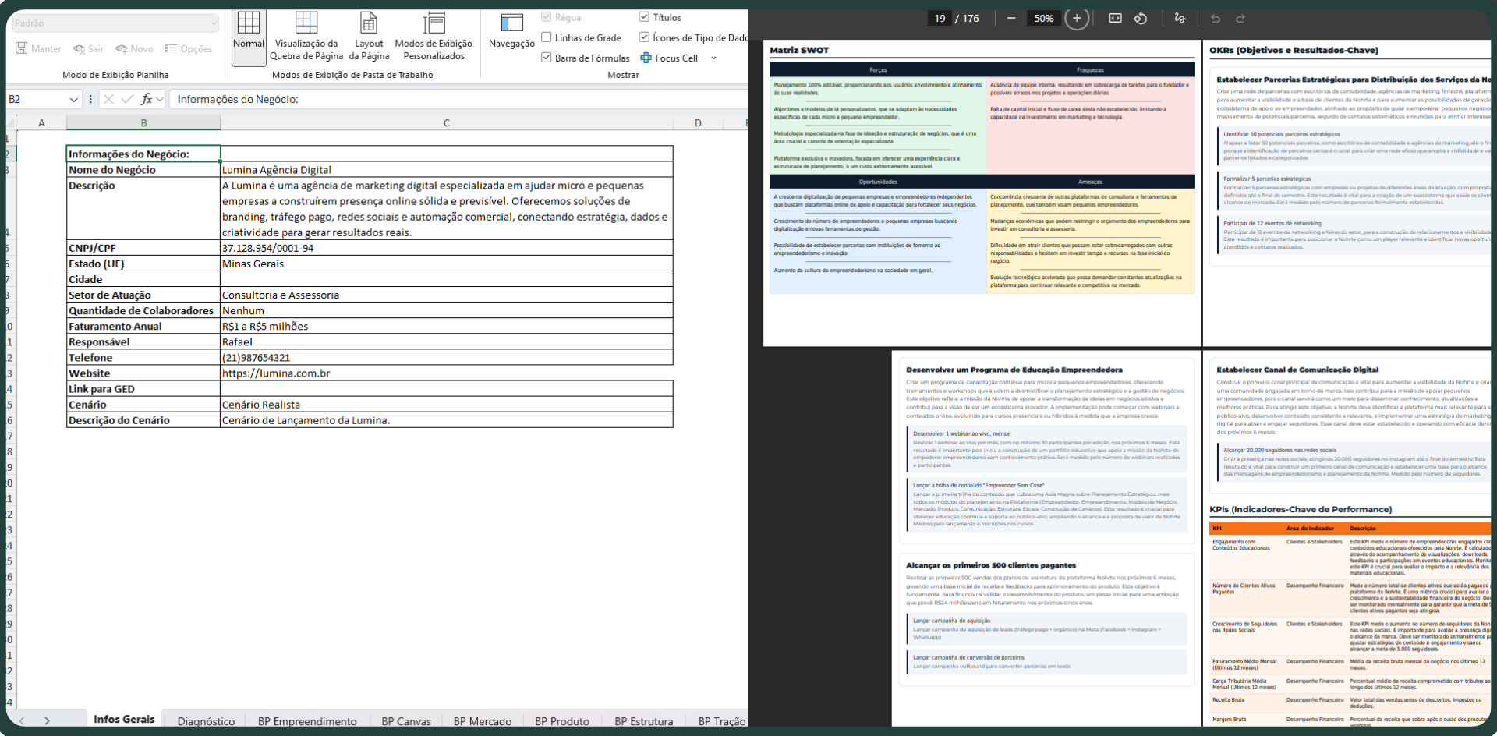This screenshot has width=1497, height=736.
Task: Select column B header
Action: (x=143, y=122)
